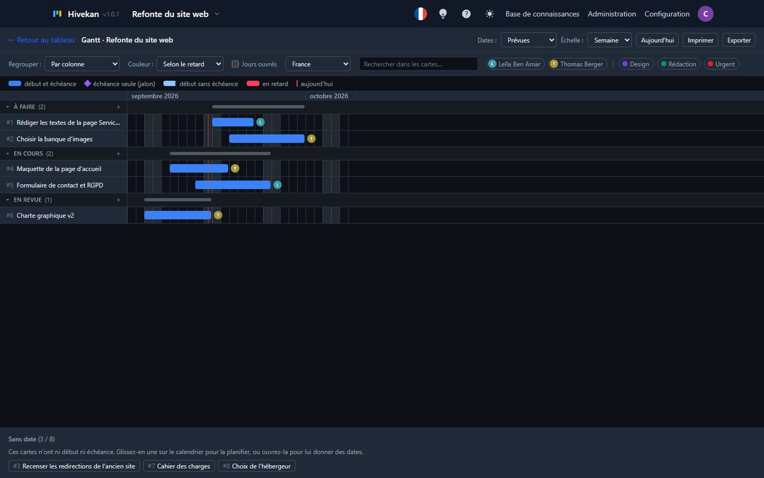Click the EN COURS summary bar

220,153
